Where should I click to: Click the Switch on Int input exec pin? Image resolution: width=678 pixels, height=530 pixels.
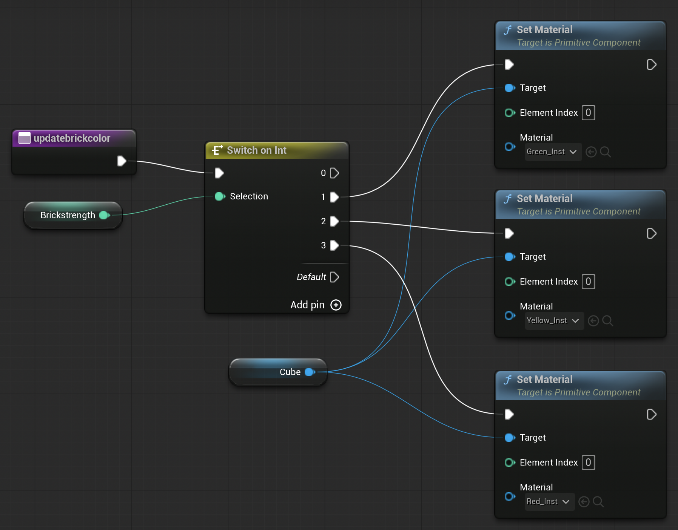pos(219,173)
